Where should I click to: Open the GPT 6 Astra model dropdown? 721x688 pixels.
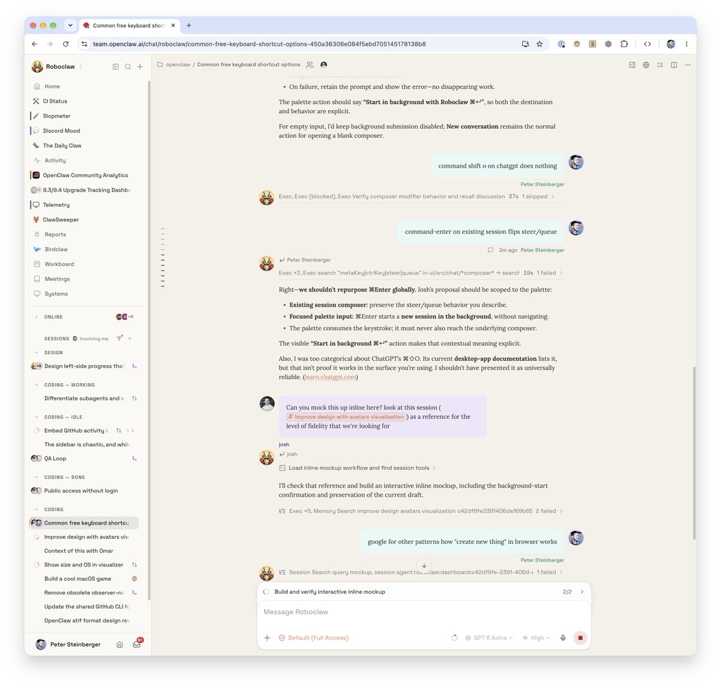(x=489, y=637)
